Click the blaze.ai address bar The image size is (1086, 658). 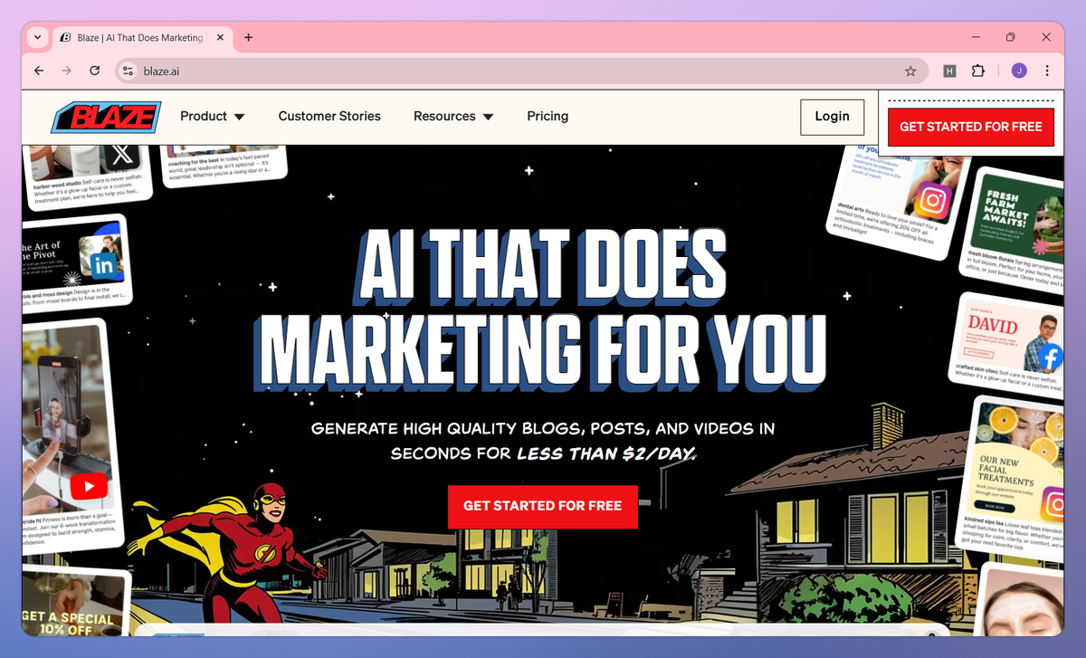(520, 71)
